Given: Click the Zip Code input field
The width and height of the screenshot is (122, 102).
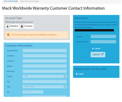Looking at the screenshot, I should 33,92.
